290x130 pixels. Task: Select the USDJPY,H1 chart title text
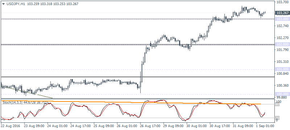(15, 4)
